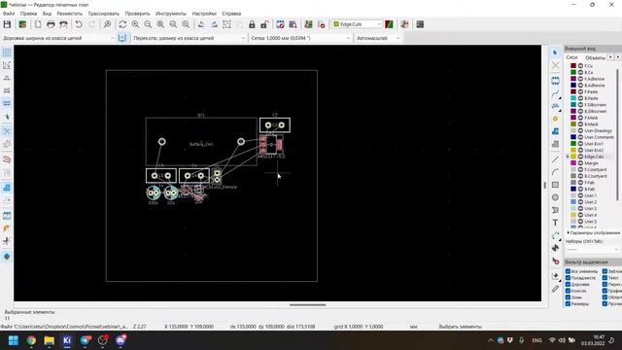The height and width of the screenshot is (350, 622).
Task: Select the Add text tool
Action: (x=555, y=223)
